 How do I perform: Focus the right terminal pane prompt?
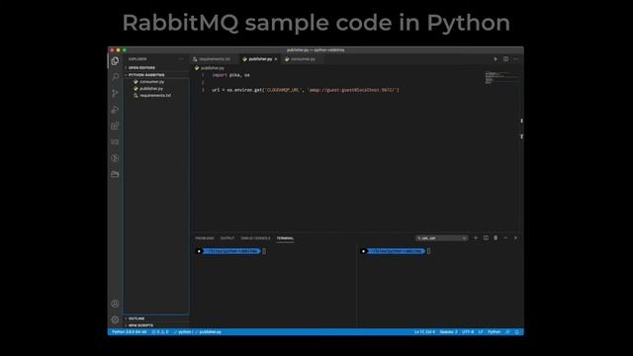[396, 251]
